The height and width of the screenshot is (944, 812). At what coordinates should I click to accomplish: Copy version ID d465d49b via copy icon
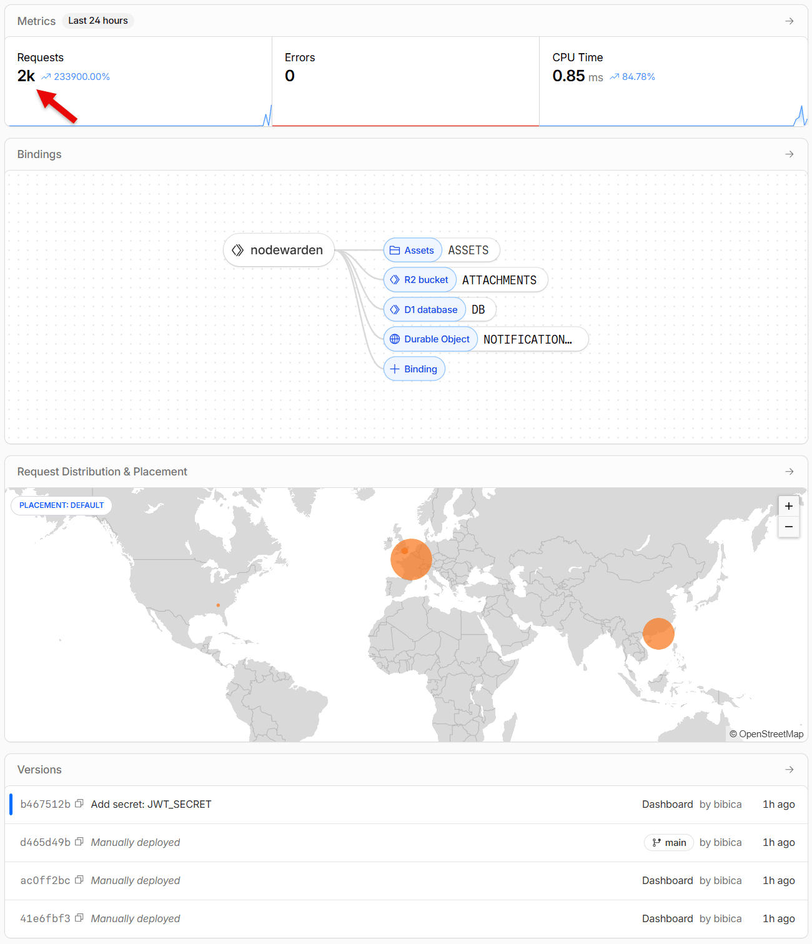click(x=79, y=842)
